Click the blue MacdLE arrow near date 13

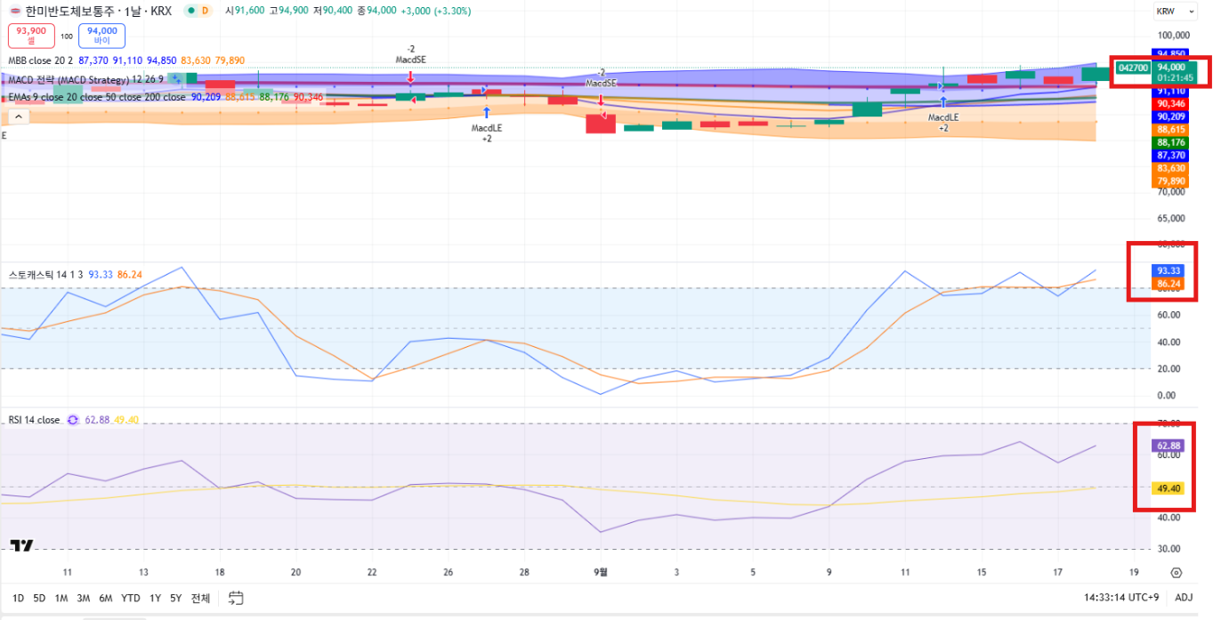pyautogui.click(x=942, y=102)
